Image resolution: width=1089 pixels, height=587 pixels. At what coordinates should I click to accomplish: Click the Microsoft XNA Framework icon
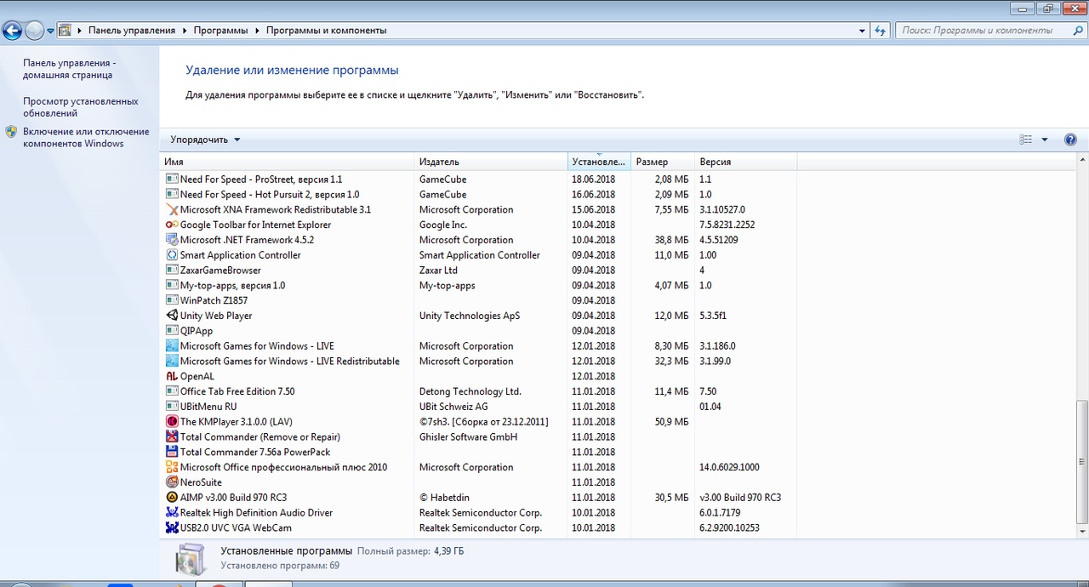coord(172,209)
